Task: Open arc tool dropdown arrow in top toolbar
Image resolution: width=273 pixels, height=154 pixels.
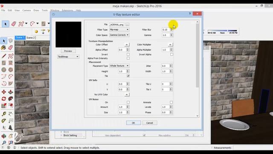Action: pyautogui.click(x=38, y=23)
